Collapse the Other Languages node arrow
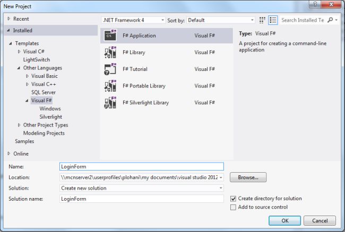This screenshot has width=345, height=232. pos(19,68)
